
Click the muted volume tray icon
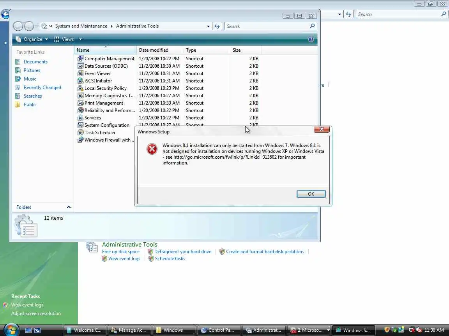coord(419,330)
